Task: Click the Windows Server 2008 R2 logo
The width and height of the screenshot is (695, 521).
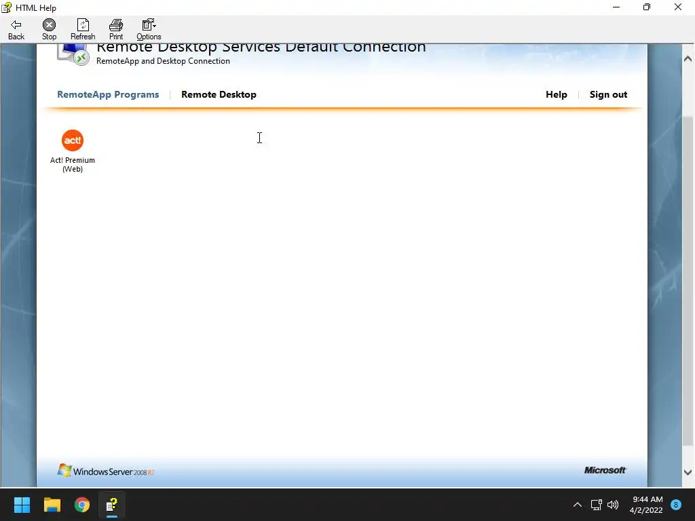Action: (106, 471)
